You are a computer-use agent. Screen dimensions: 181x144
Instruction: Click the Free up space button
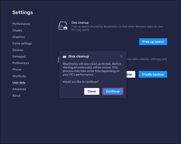click(x=153, y=42)
